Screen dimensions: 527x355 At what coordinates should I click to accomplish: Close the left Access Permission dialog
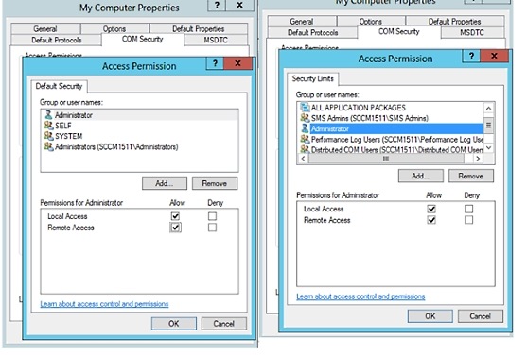(x=237, y=63)
